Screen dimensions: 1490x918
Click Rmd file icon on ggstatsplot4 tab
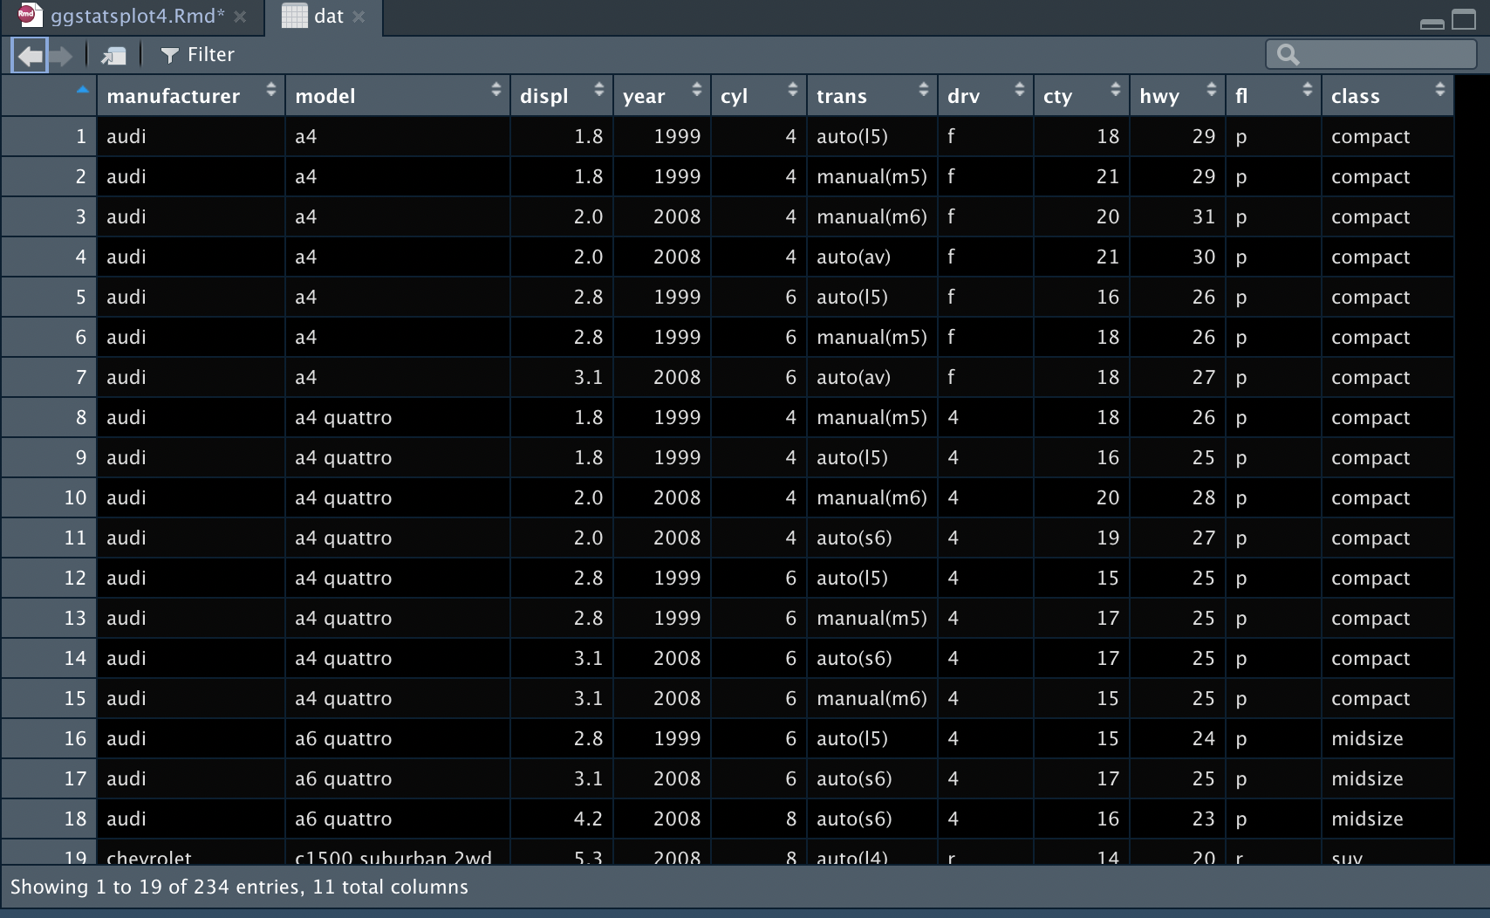coord(29,15)
